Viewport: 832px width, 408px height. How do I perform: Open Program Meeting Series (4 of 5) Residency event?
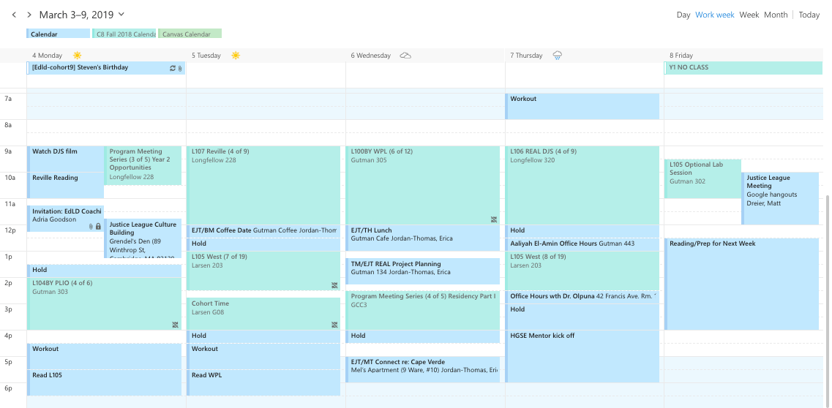pyautogui.click(x=423, y=311)
